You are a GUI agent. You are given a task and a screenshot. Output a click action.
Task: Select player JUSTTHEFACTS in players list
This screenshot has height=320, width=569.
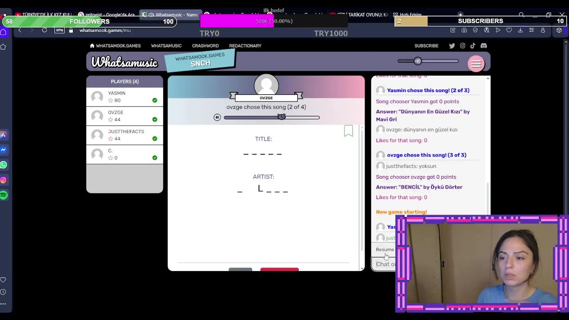pyautogui.click(x=124, y=135)
